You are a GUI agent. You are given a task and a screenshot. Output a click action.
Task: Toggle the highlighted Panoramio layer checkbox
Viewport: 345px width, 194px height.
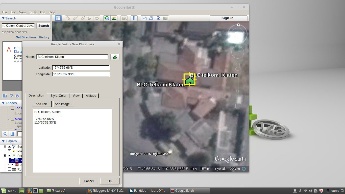pyautogui.click(x=13, y=160)
